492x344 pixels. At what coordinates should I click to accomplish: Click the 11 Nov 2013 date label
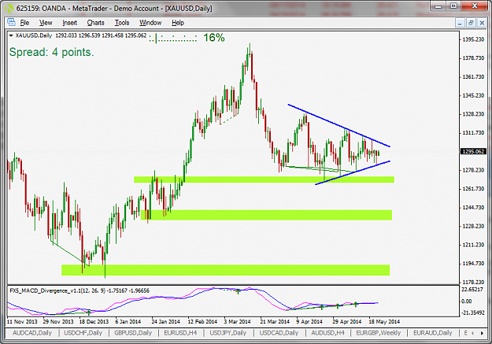point(22,322)
